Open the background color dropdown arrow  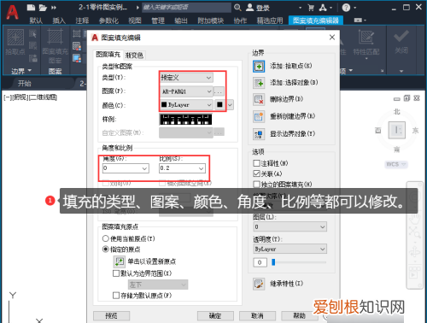230,105
